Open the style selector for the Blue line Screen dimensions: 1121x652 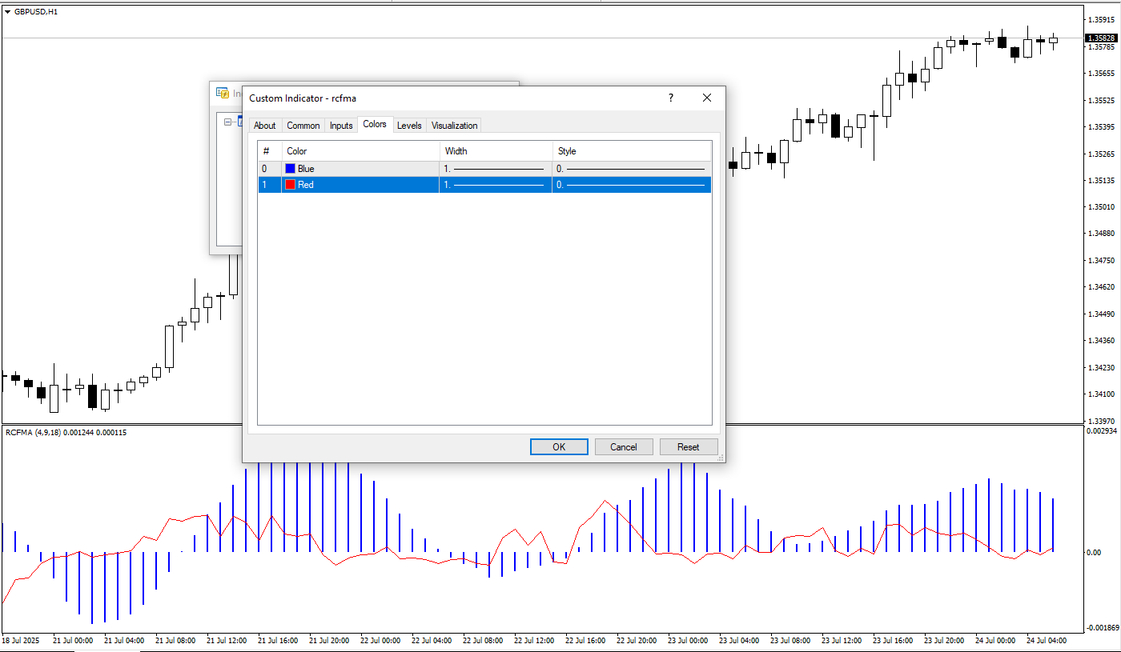click(631, 169)
